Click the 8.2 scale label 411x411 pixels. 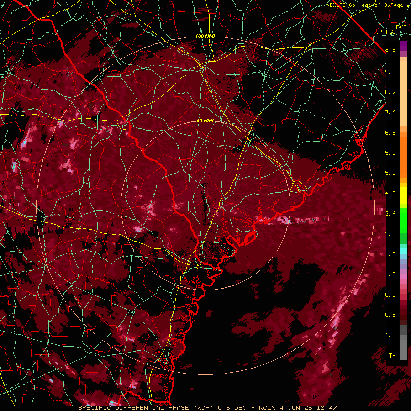[390, 92]
